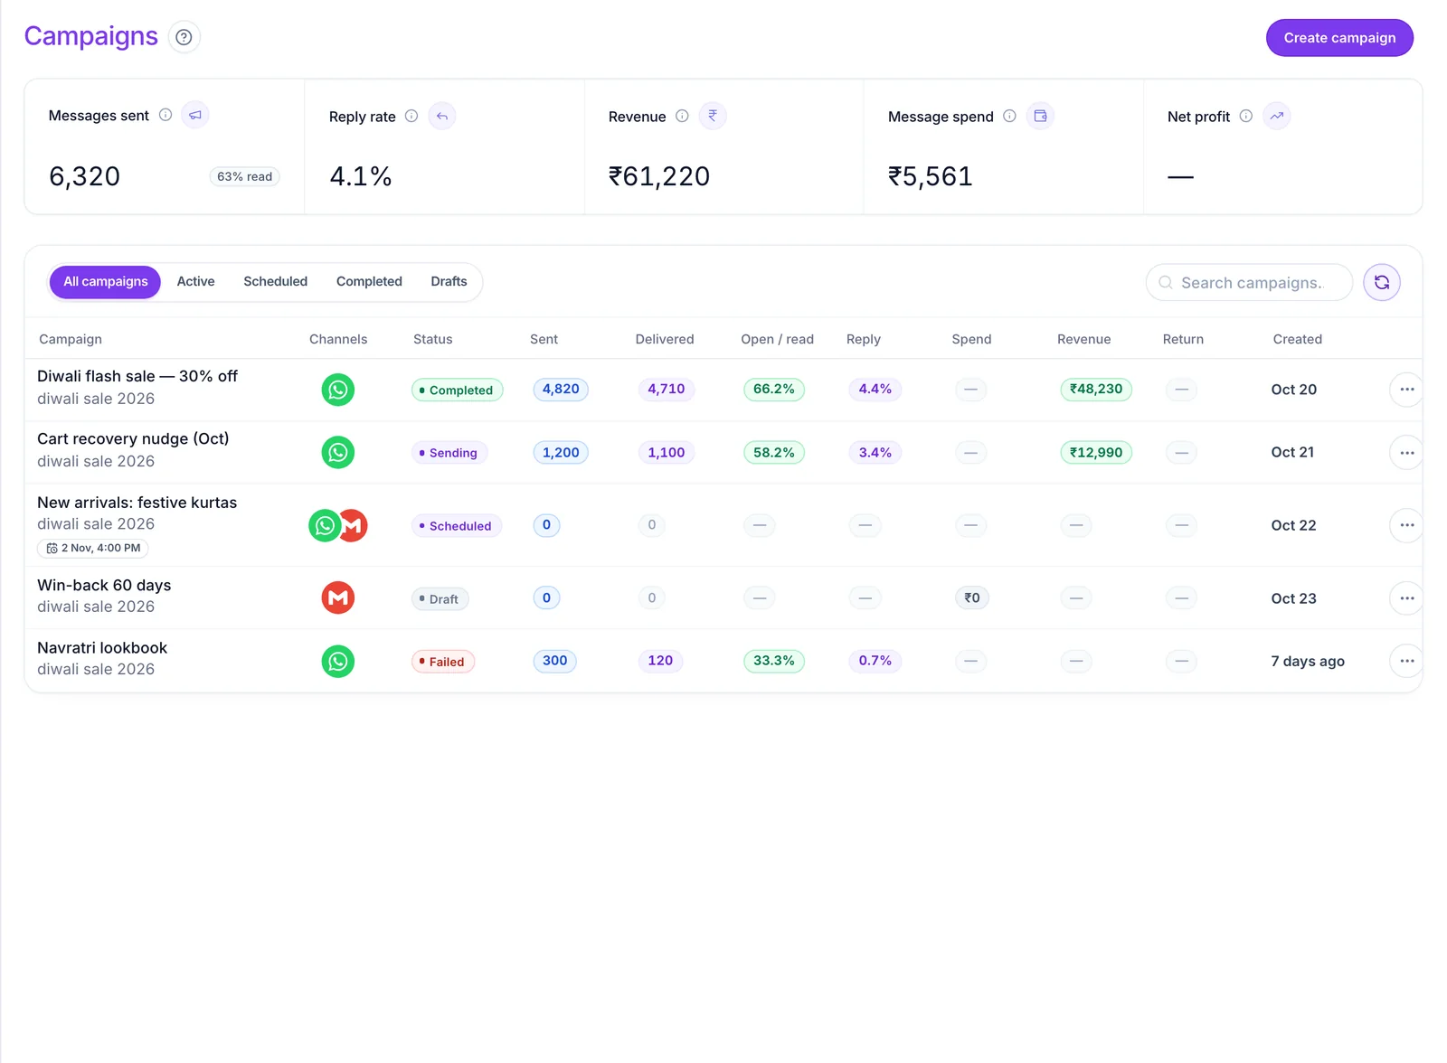Click the Created column header

pyautogui.click(x=1297, y=339)
